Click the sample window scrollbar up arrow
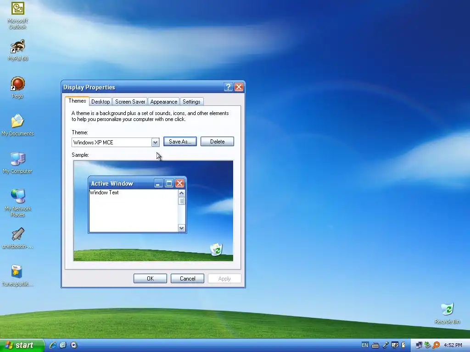The width and height of the screenshot is (470, 352). [x=181, y=193]
